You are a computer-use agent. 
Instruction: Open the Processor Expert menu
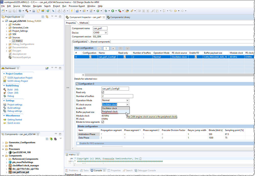77,6
